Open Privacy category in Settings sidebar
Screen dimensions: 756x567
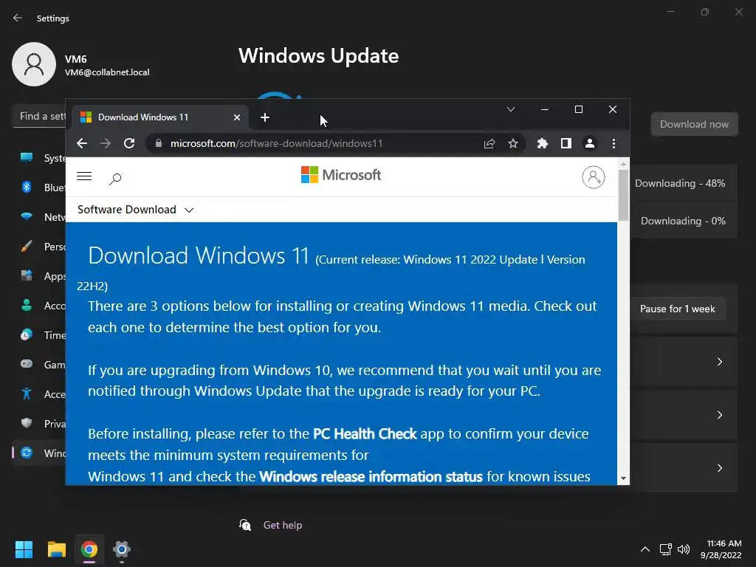(x=39, y=423)
